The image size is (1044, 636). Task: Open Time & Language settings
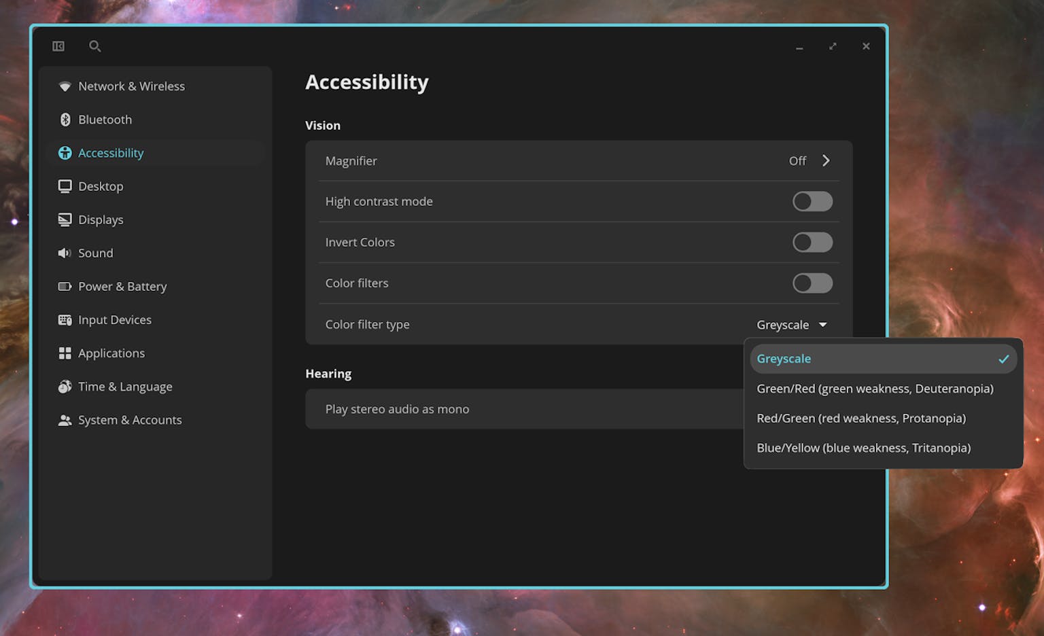(125, 387)
